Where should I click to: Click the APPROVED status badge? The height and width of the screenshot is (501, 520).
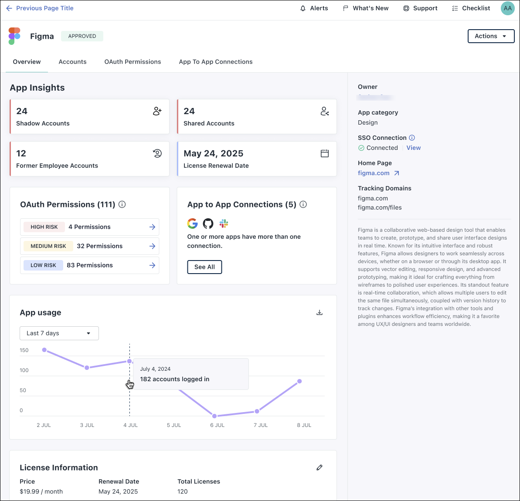tap(82, 36)
